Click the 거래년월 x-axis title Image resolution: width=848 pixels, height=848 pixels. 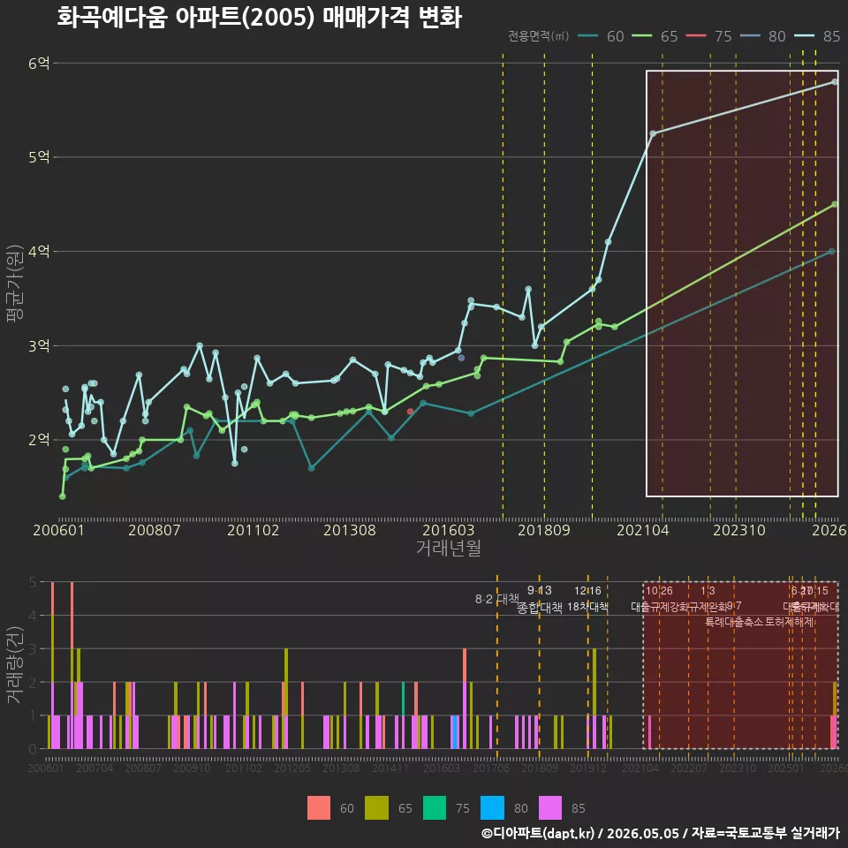coord(449,548)
